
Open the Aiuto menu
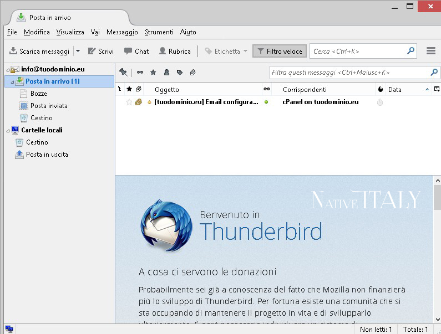[x=188, y=32]
